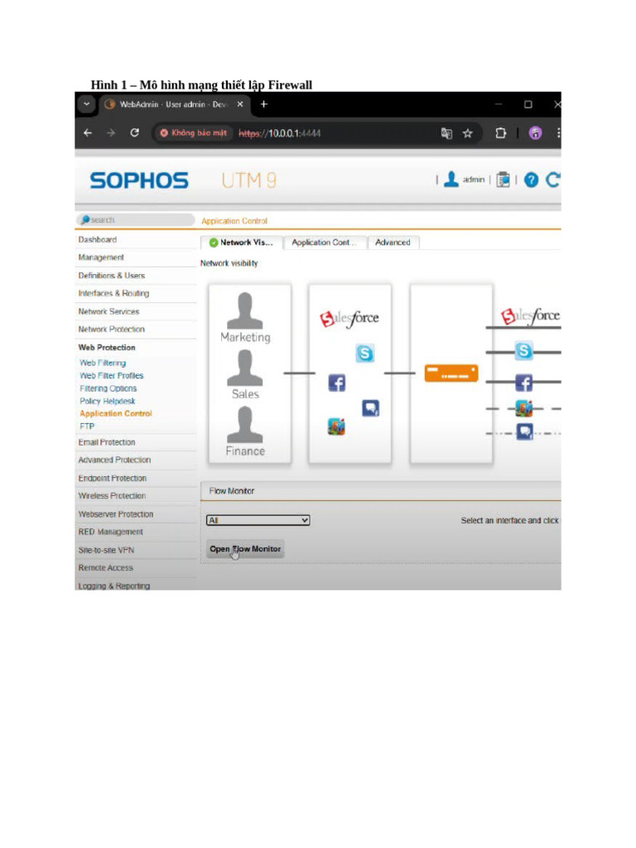Click the 'Không bảo mật' security warning chip
The image size is (636, 848).
point(194,133)
